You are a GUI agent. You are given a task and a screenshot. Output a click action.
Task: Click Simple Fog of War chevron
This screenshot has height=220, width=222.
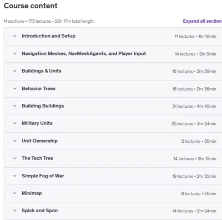click(15, 176)
